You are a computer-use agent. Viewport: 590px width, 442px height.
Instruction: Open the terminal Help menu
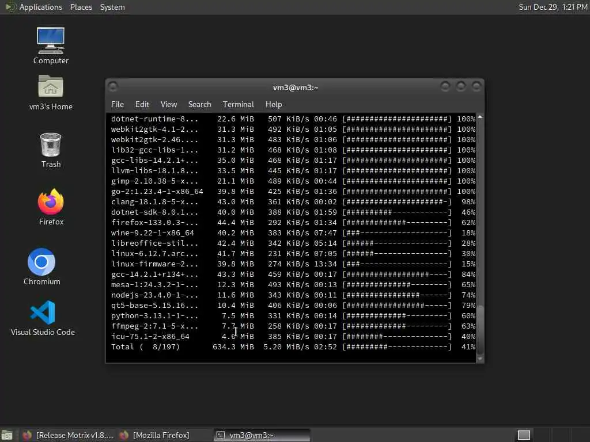[274, 105]
